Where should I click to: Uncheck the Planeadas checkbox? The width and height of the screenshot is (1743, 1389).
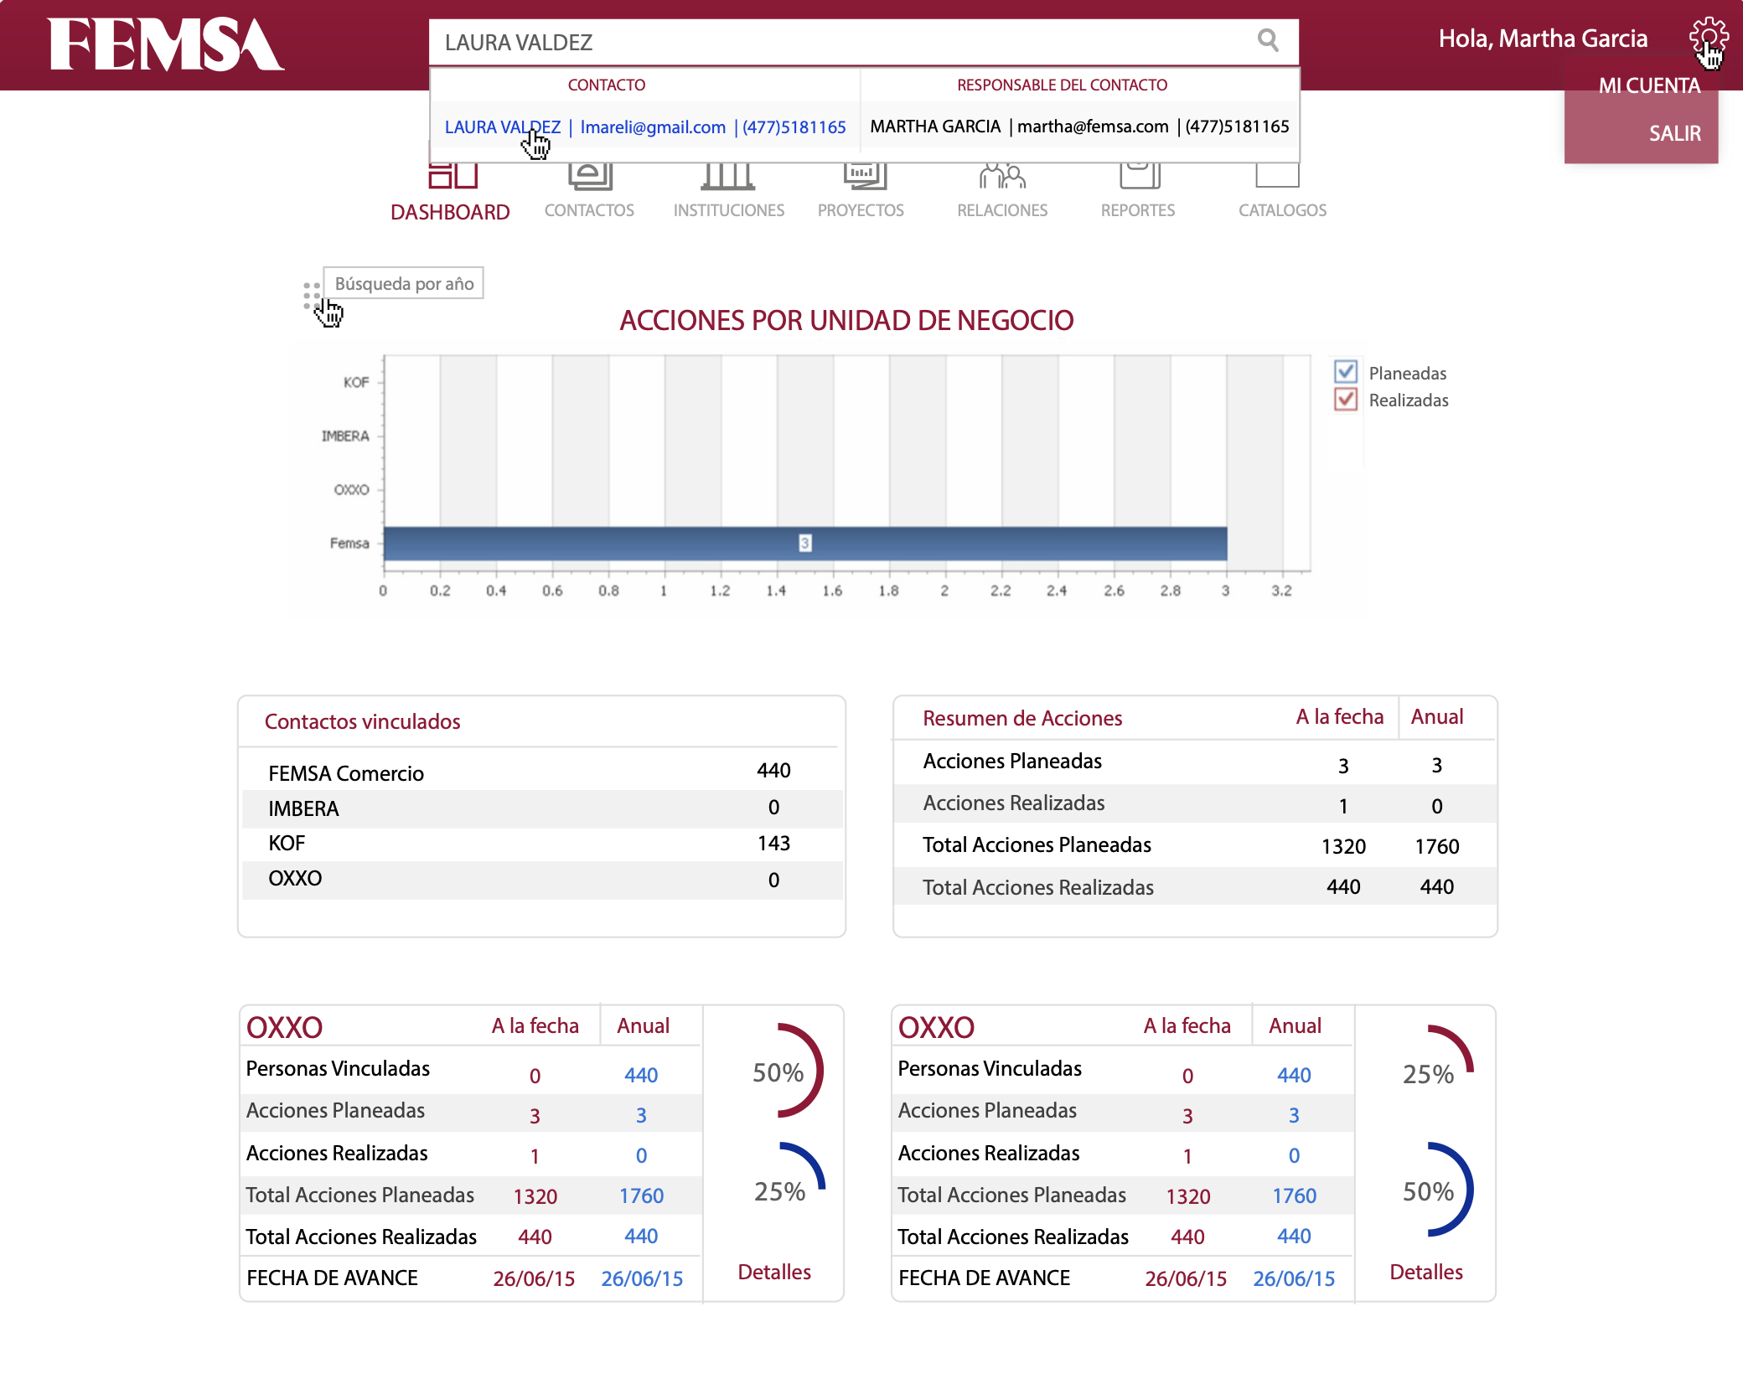pos(1346,372)
